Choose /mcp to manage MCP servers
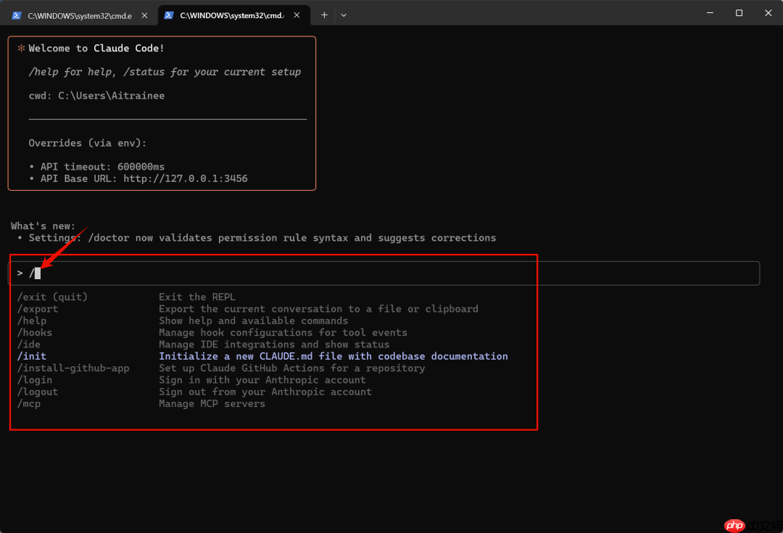The width and height of the screenshot is (783, 533). [x=29, y=403]
